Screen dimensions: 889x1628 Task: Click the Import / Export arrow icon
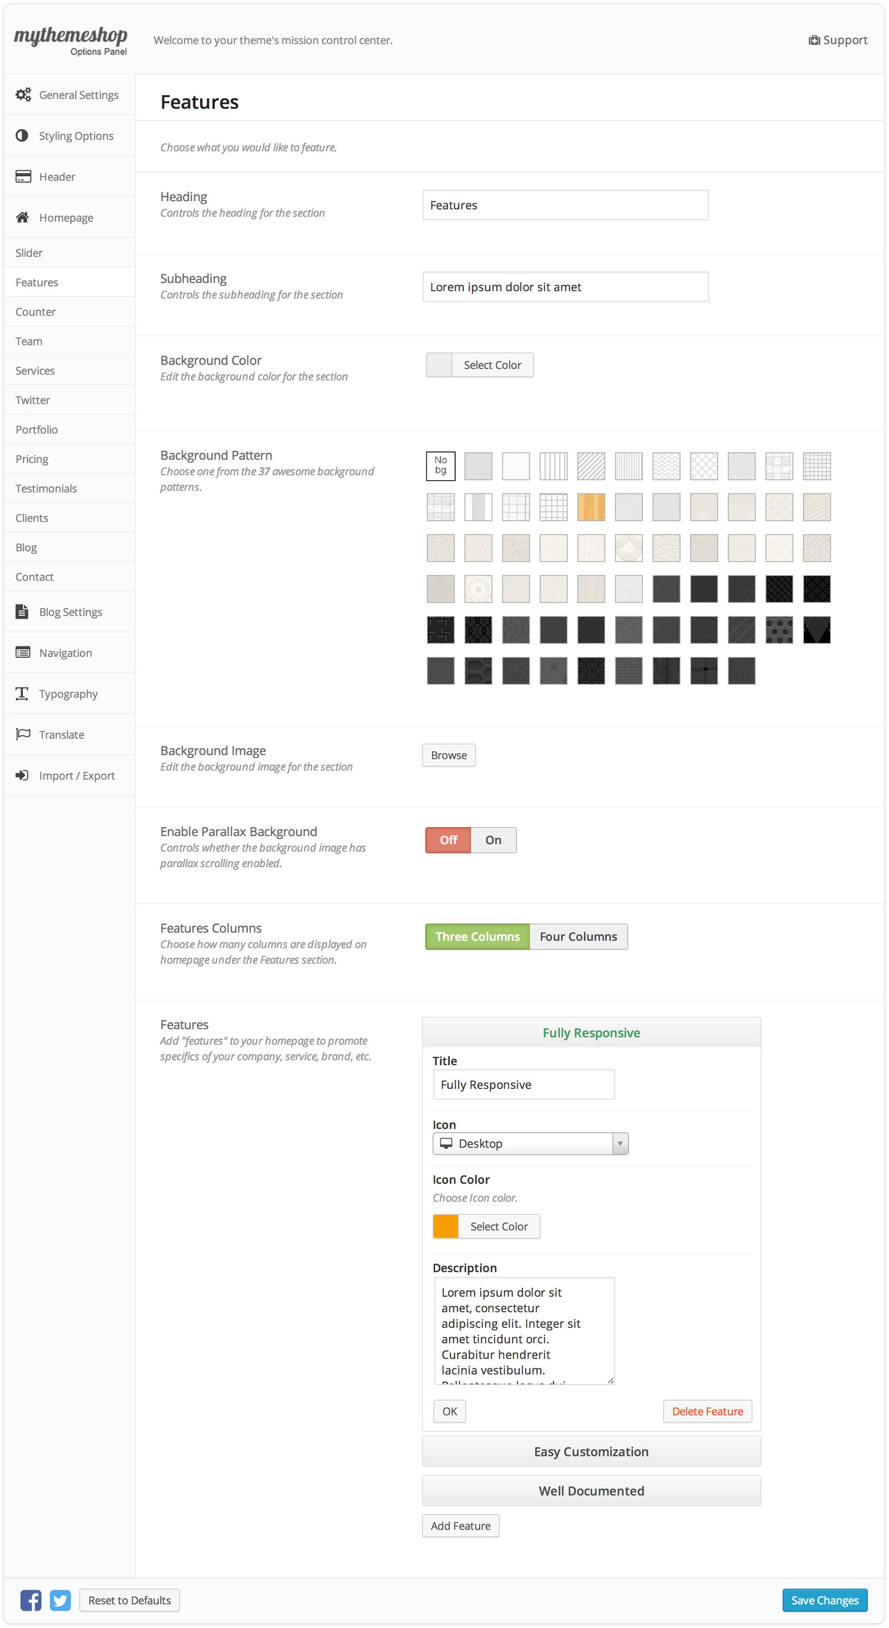[22, 775]
